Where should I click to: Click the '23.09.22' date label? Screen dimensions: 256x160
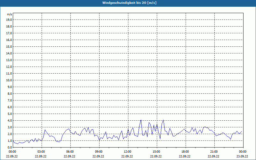242,156
